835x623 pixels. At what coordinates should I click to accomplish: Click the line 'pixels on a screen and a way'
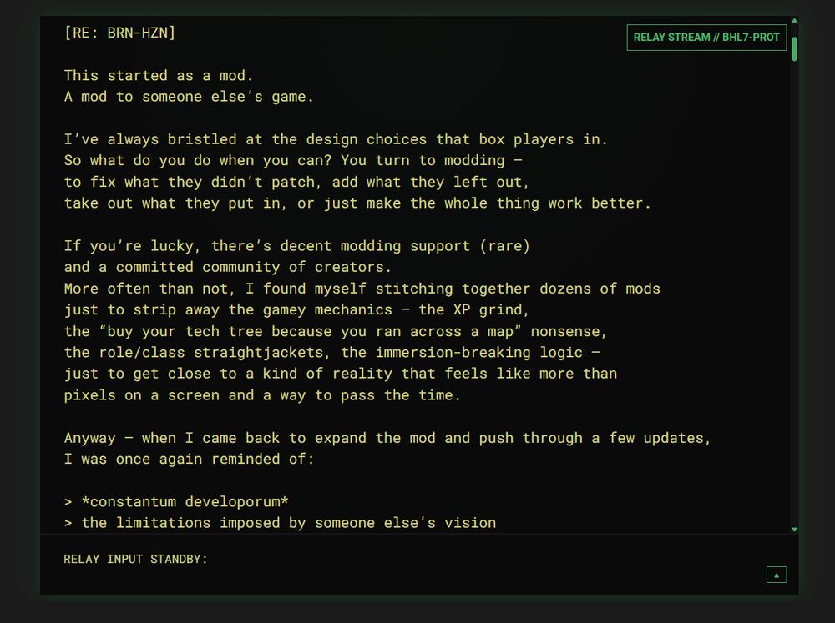(x=262, y=395)
